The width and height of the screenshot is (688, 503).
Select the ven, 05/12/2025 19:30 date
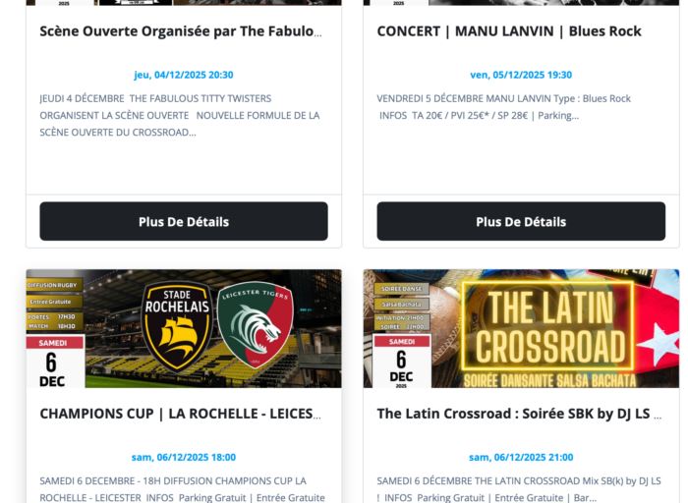click(521, 75)
